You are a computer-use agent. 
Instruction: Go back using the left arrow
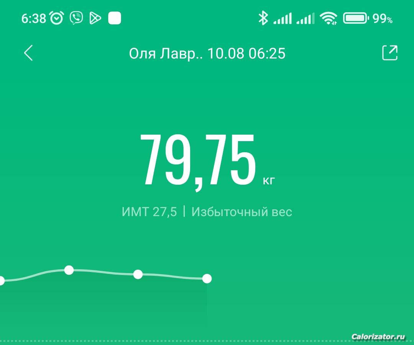pos(28,53)
